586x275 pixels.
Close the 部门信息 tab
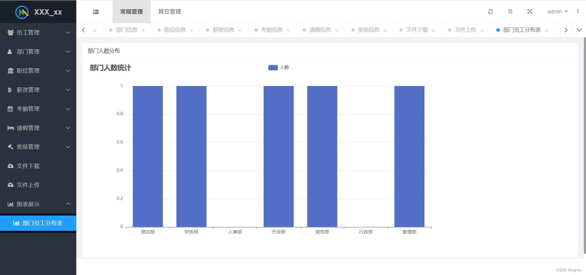[x=143, y=30]
